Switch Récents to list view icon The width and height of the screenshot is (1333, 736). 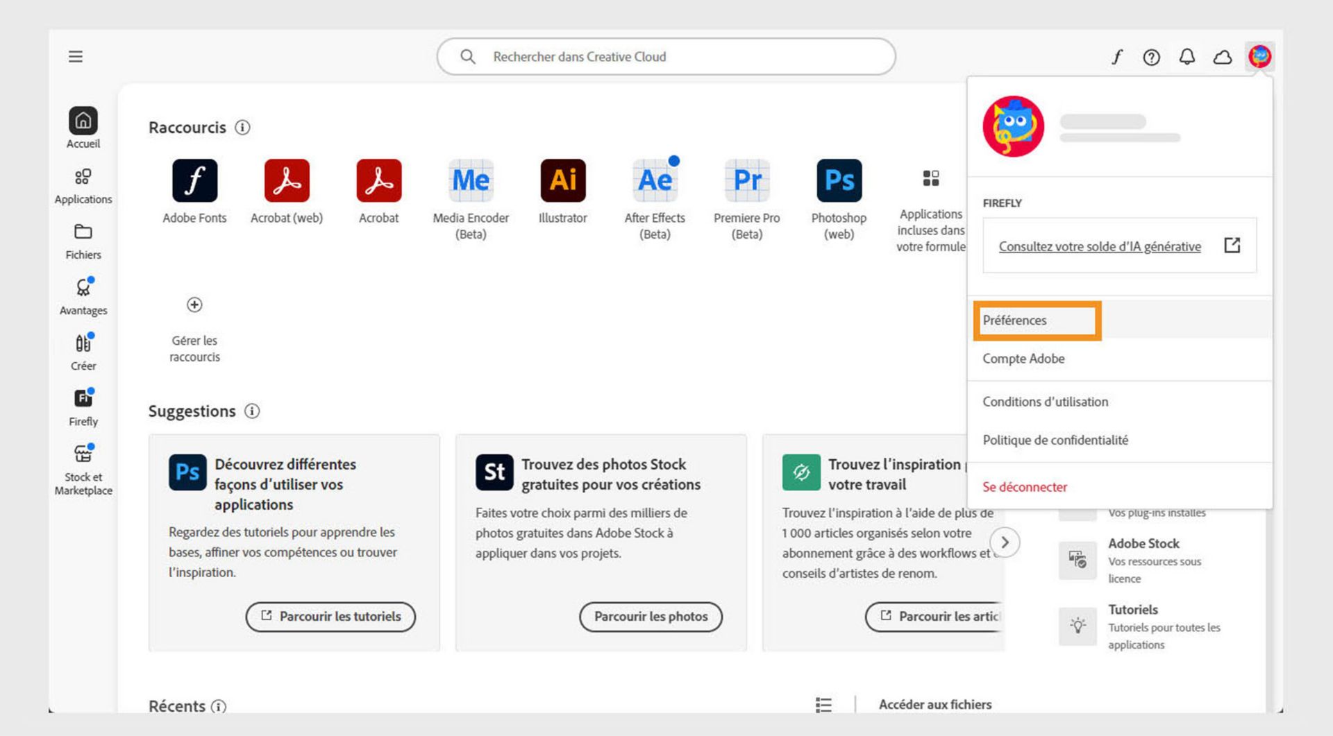coord(823,705)
